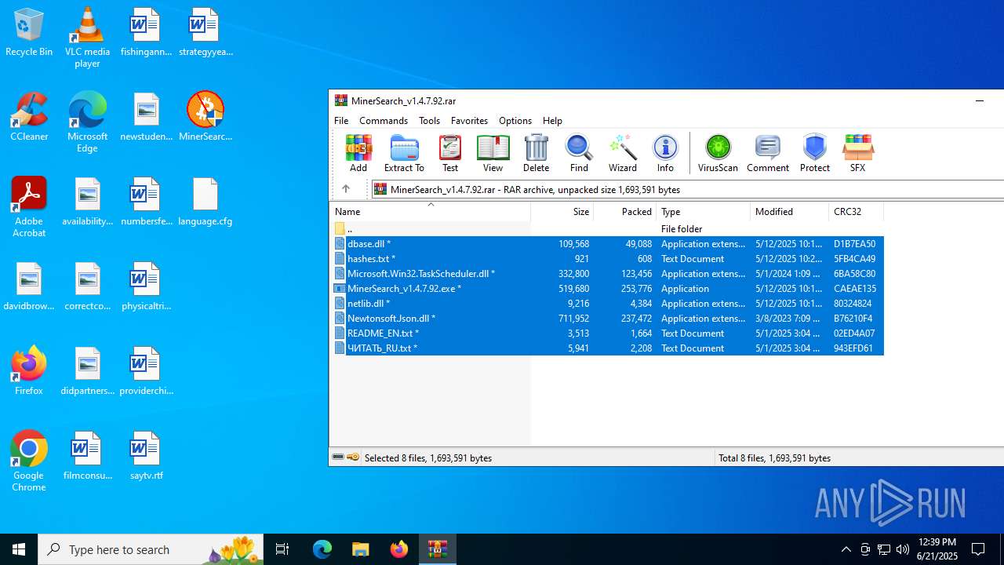1004x565 pixels.
Task: Open the MinerSearch desktop archive icon
Action: pyautogui.click(x=206, y=116)
